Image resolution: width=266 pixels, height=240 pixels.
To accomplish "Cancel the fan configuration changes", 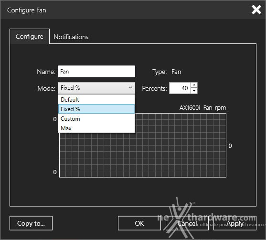I will (x=187, y=223).
